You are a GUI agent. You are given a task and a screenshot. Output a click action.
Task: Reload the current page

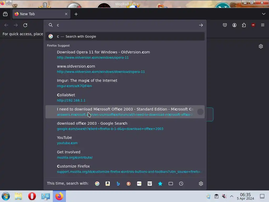click(x=25, y=25)
